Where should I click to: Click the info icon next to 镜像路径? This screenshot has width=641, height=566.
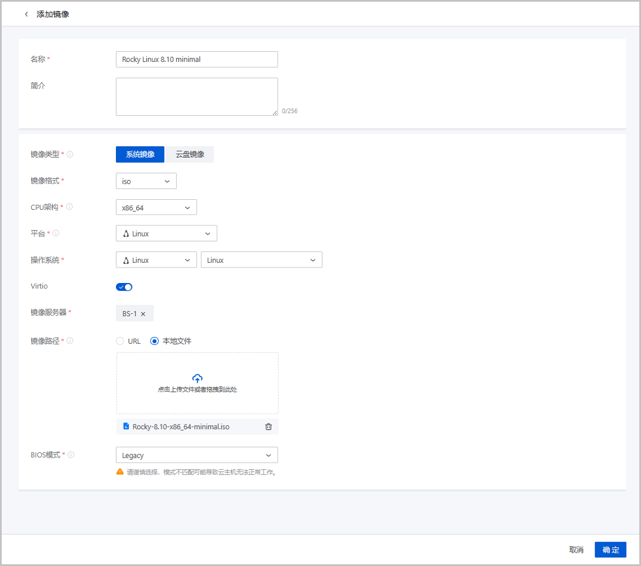pos(70,341)
